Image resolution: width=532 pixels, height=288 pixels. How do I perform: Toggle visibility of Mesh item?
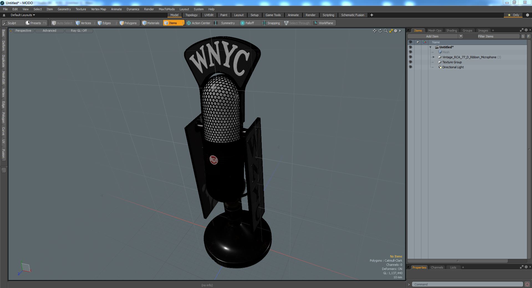(x=410, y=52)
